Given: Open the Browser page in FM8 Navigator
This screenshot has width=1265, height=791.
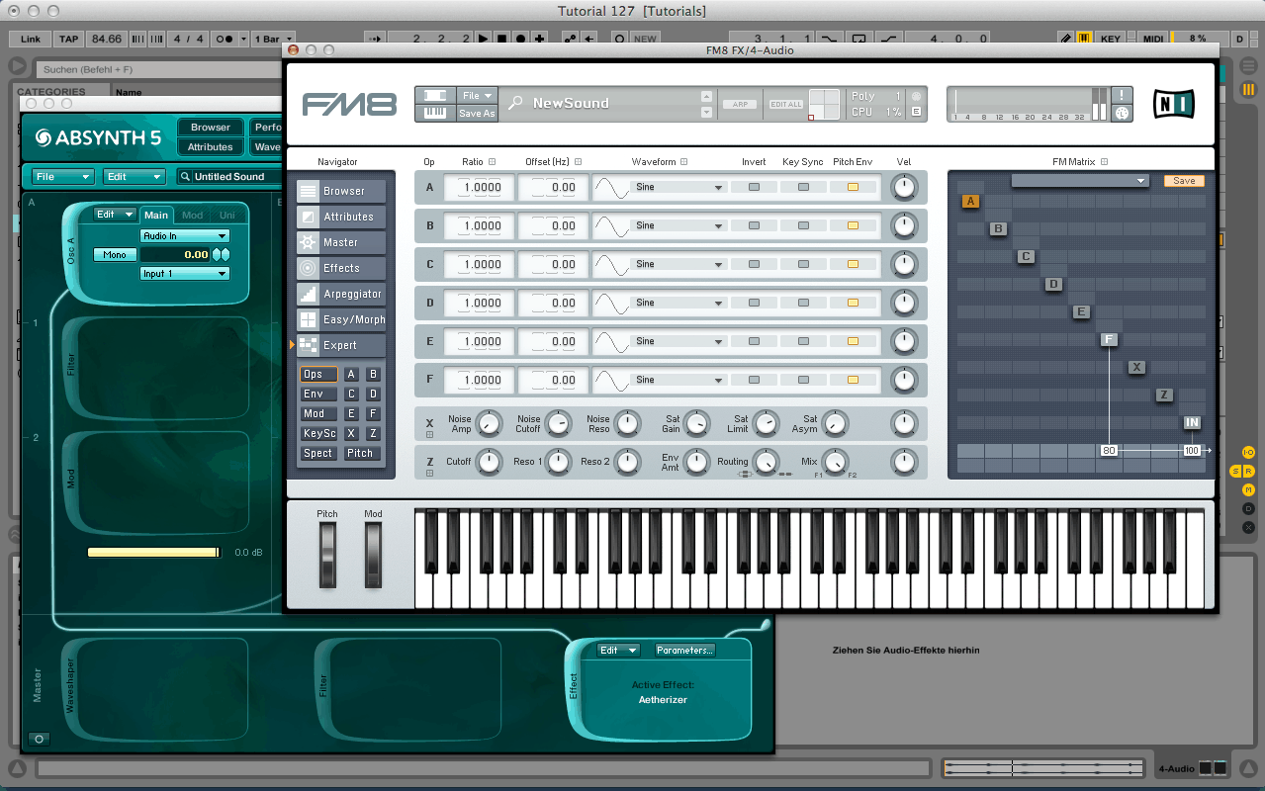Looking at the screenshot, I should tap(342, 191).
